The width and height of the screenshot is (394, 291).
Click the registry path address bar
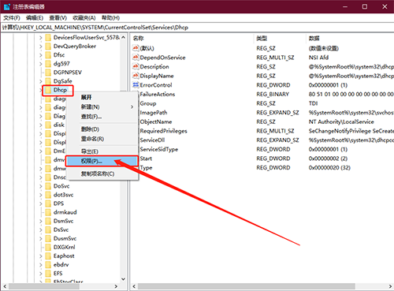tap(197, 28)
